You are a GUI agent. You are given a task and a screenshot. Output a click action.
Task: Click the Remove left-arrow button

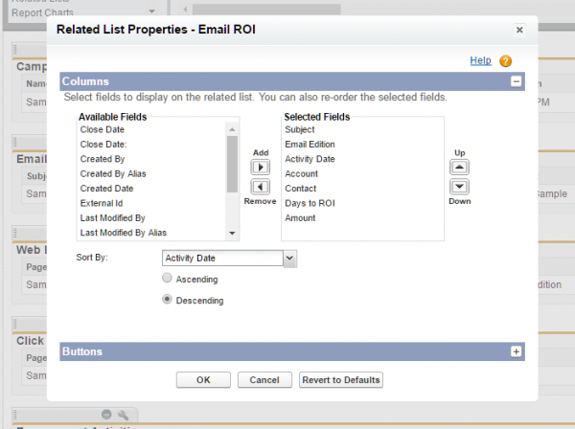260,186
